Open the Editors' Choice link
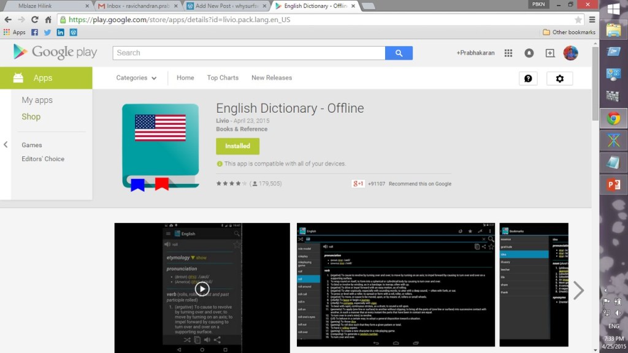The image size is (628, 353). tap(43, 159)
